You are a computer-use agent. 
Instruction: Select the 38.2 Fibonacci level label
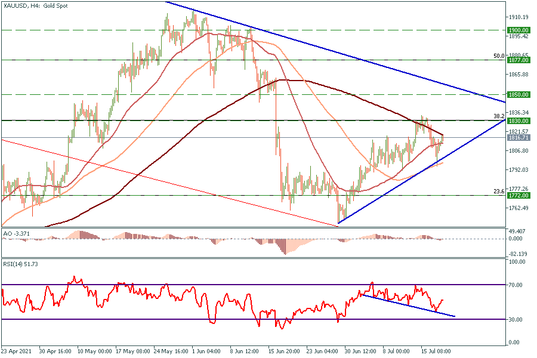click(499, 116)
